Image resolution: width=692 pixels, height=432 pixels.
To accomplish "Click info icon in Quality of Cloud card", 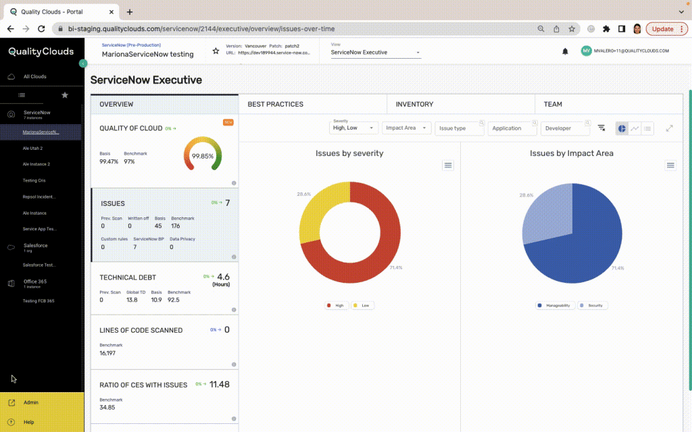I will coord(234,183).
